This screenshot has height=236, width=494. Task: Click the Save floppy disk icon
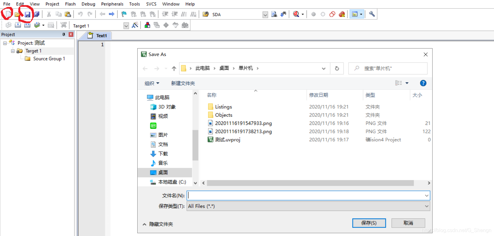pos(28,14)
